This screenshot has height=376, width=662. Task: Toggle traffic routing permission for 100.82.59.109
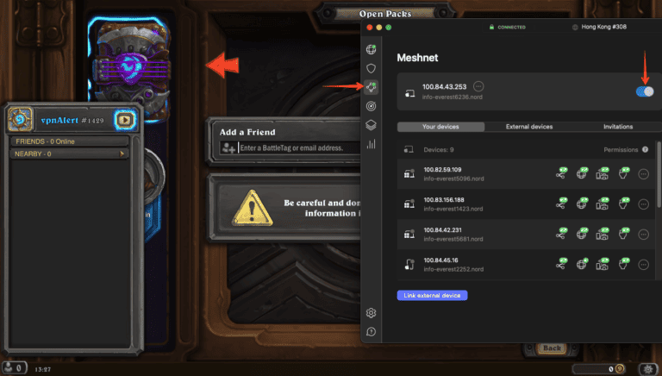click(x=582, y=173)
